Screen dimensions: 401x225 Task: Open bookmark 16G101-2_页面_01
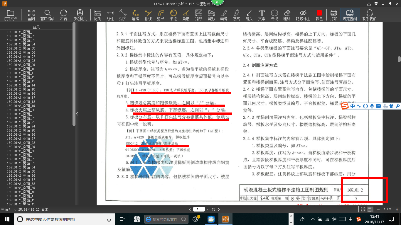point(21,32)
